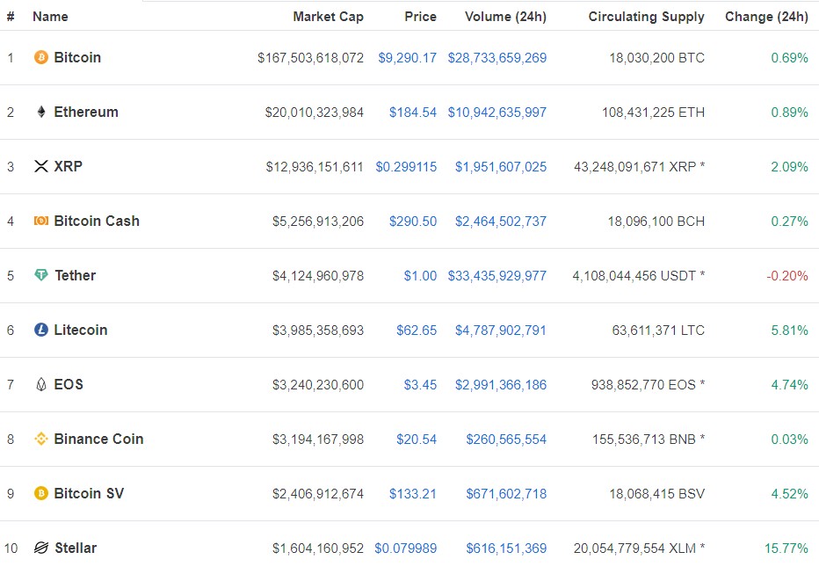Select Tether's 24h change -0.20%
The image size is (819, 574).
(787, 276)
